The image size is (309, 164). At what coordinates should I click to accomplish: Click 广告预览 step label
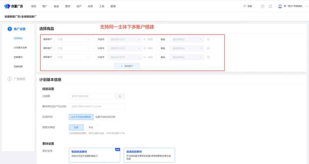click(19, 79)
